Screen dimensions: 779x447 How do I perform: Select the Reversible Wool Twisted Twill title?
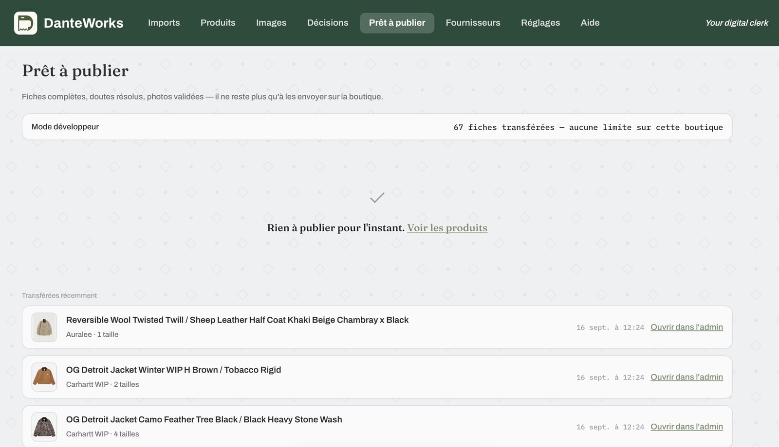pos(237,320)
